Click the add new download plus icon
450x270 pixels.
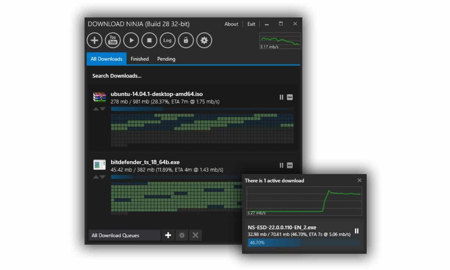[94, 40]
